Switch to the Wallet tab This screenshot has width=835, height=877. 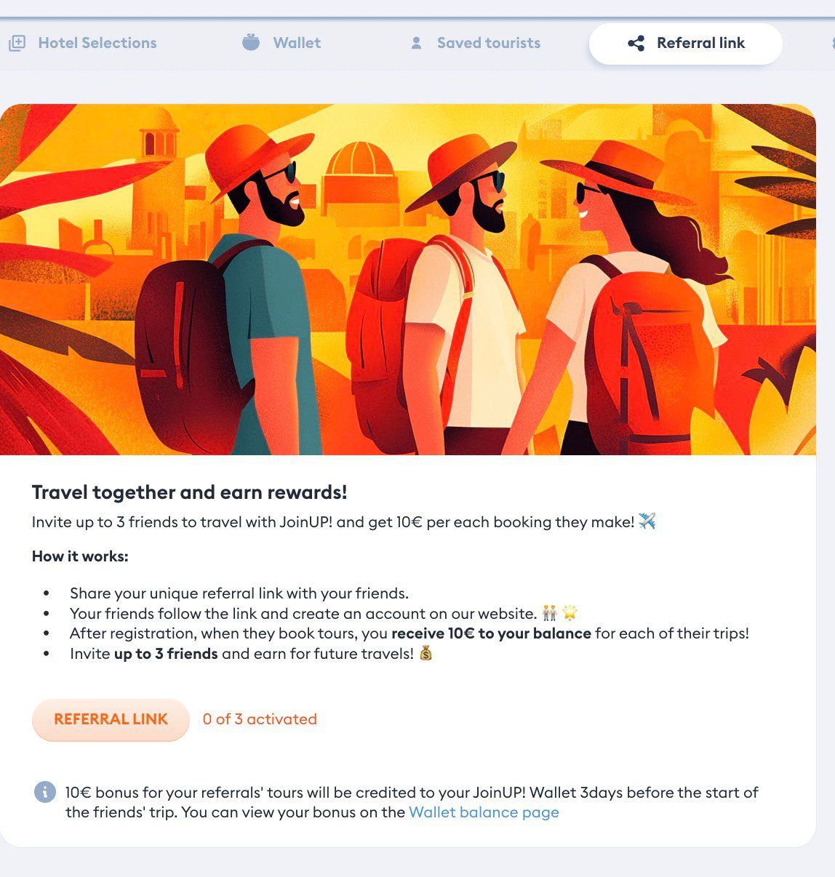(297, 44)
